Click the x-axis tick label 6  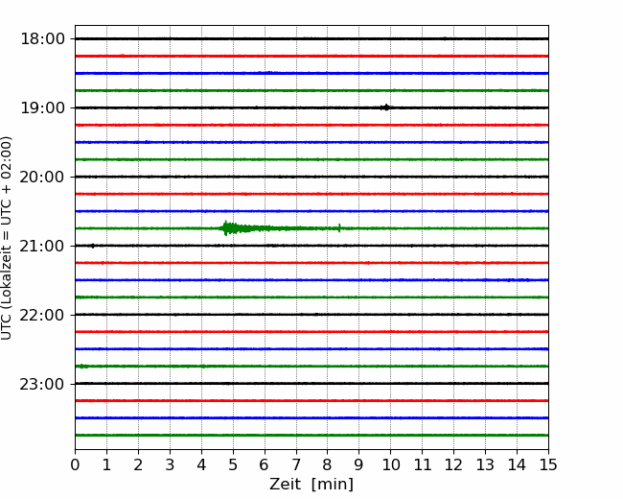coord(265,464)
